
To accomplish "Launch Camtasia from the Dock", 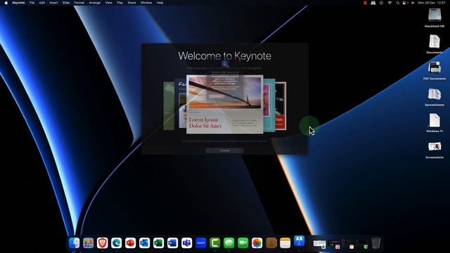I will click(x=215, y=243).
